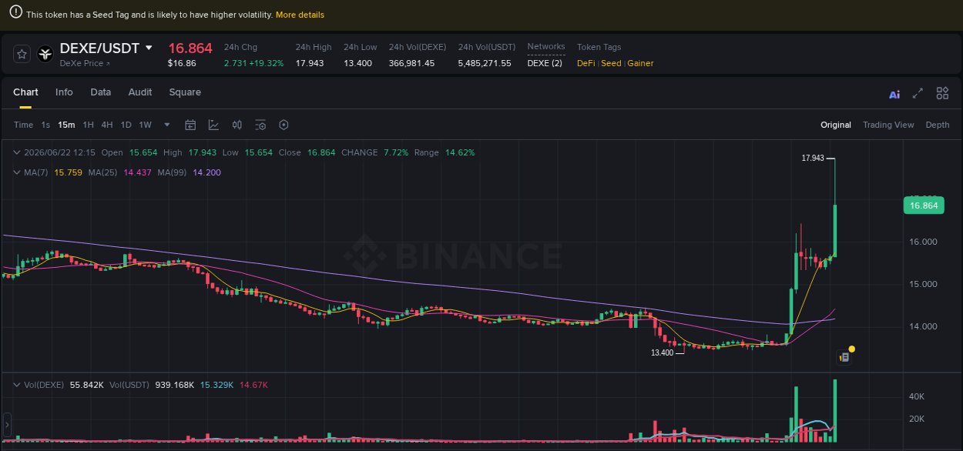
Task: Click the 24h change +19.32% value
Action: [267, 63]
